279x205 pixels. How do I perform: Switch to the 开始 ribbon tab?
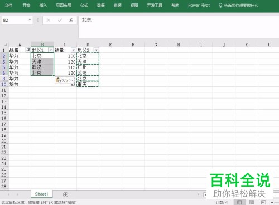pos(26,6)
